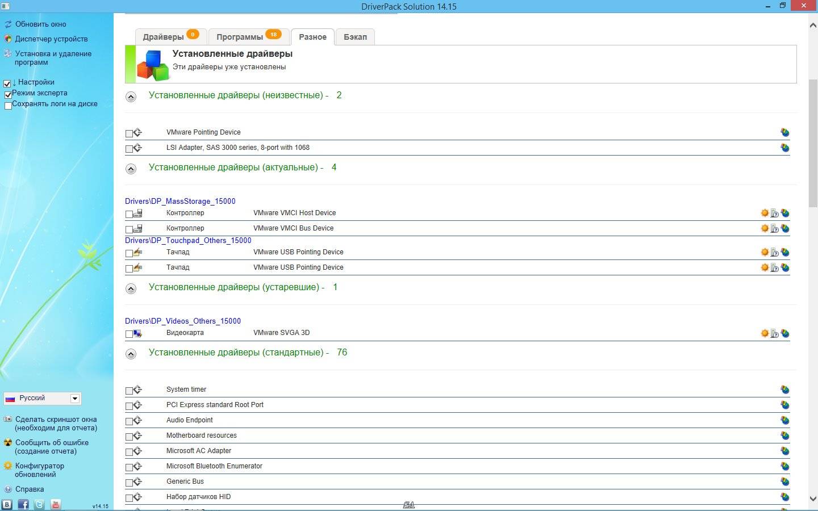This screenshot has width=818, height=511.
Task: Click the web search globe icon for Набор датчиков HID
Action: pyautogui.click(x=785, y=497)
